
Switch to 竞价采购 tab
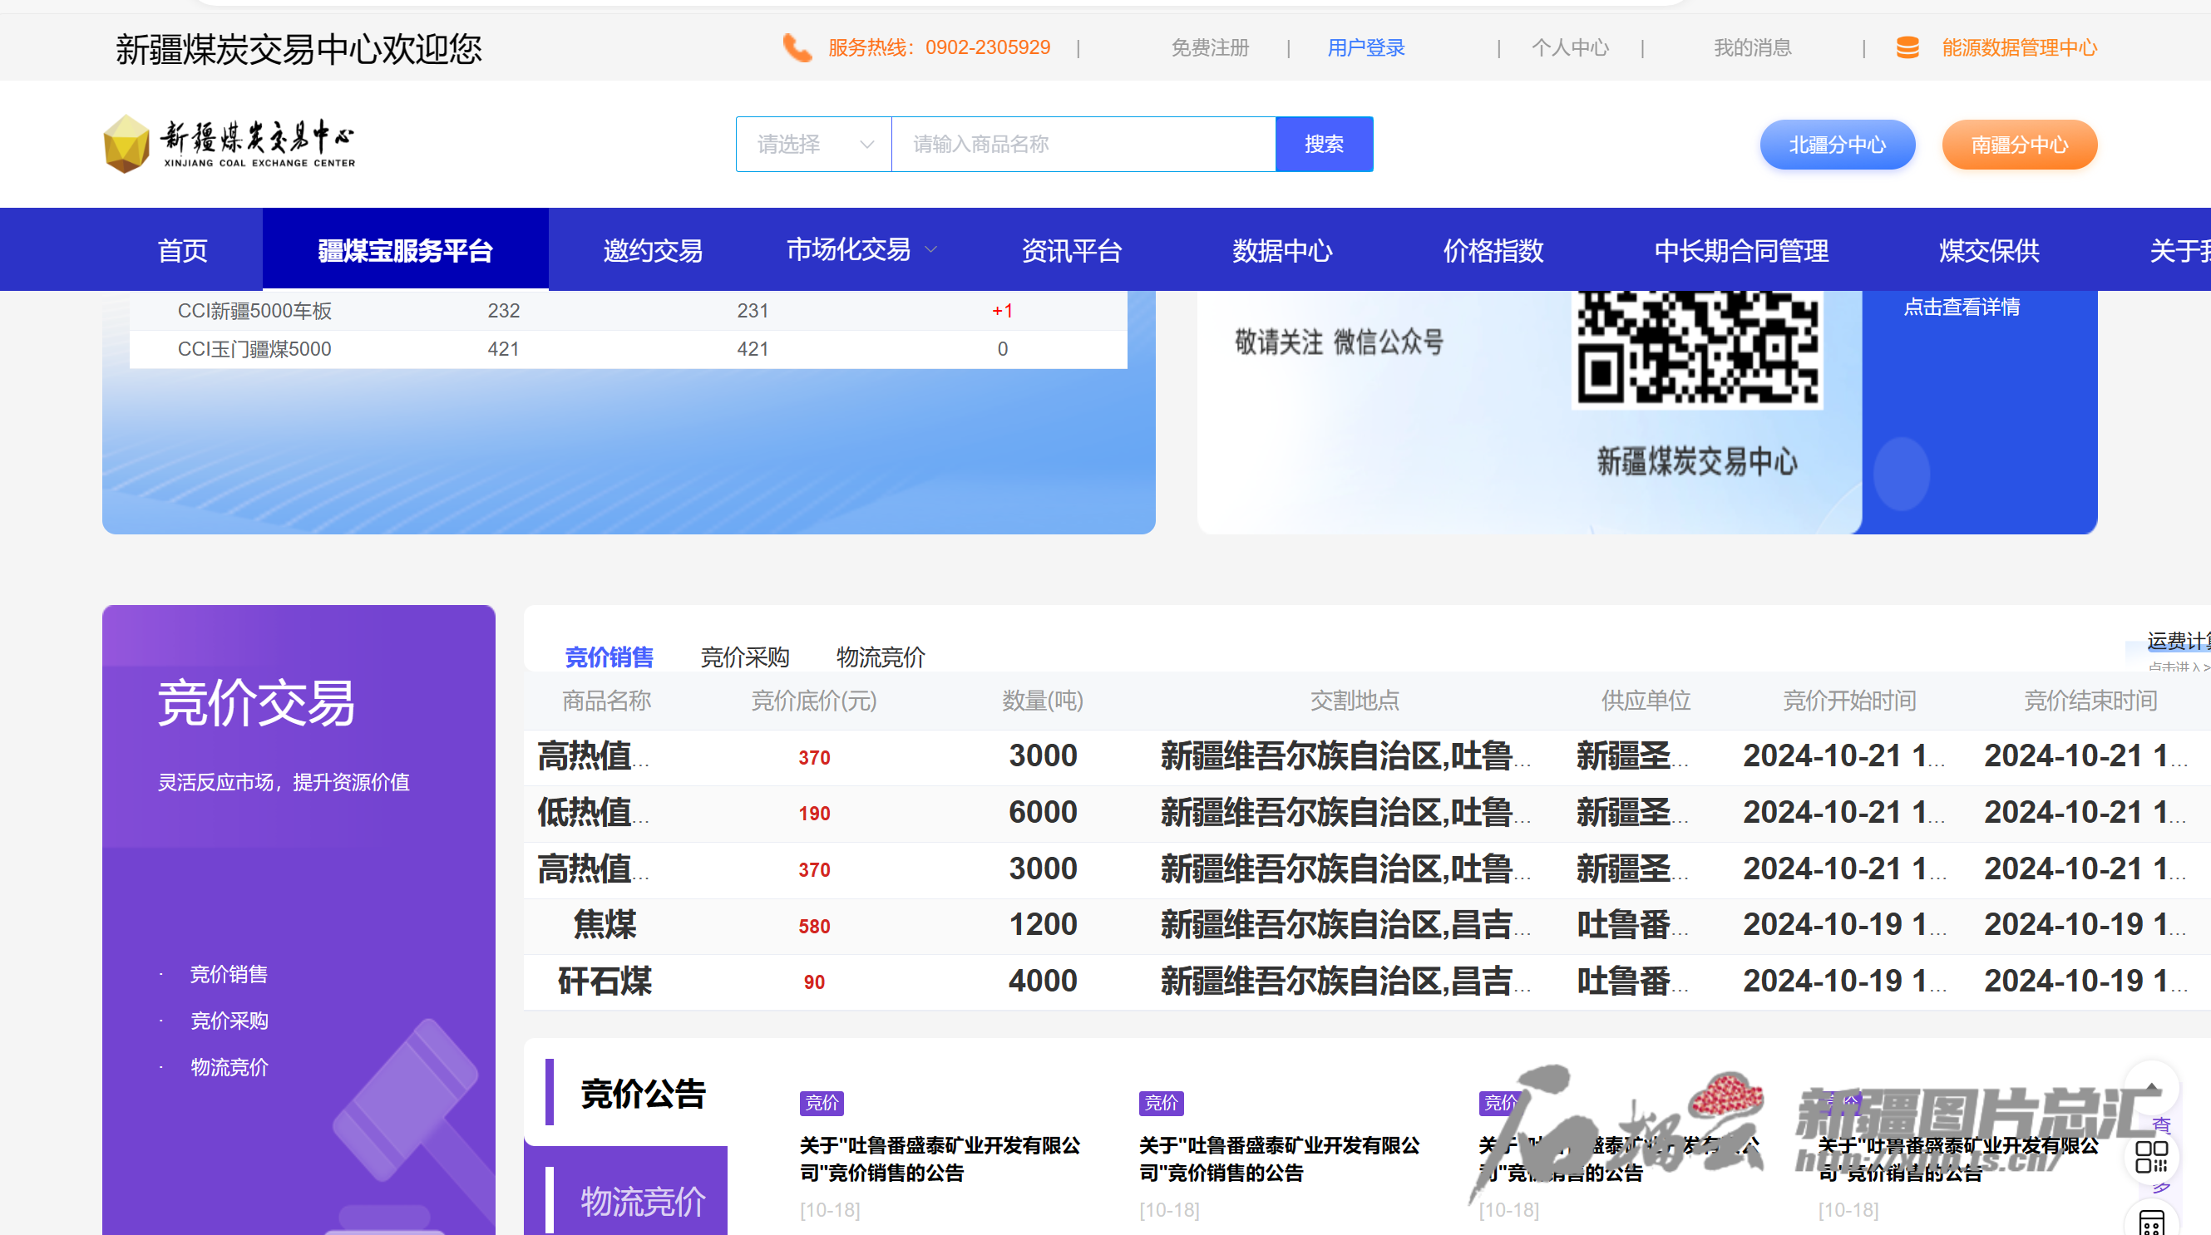coord(744,657)
